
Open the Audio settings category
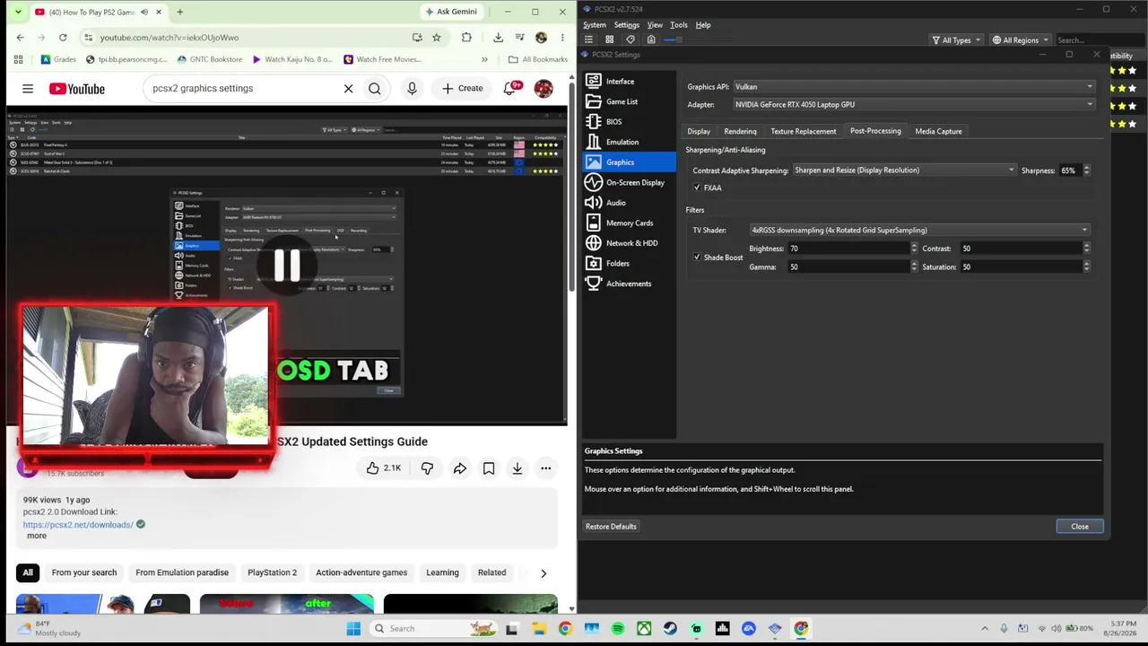click(x=629, y=203)
